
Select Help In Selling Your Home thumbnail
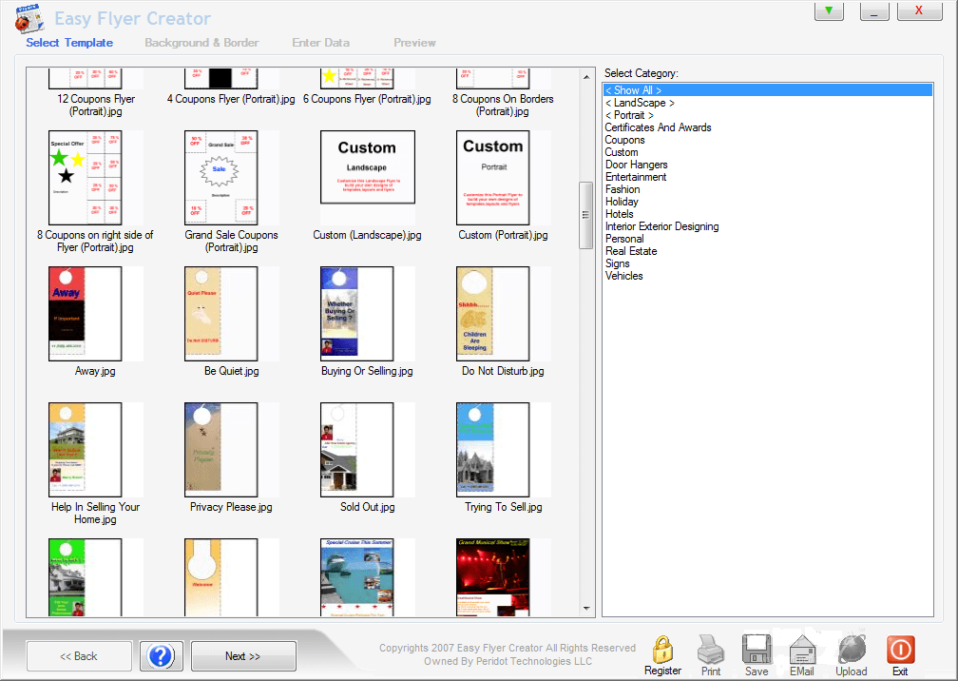(86, 450)
